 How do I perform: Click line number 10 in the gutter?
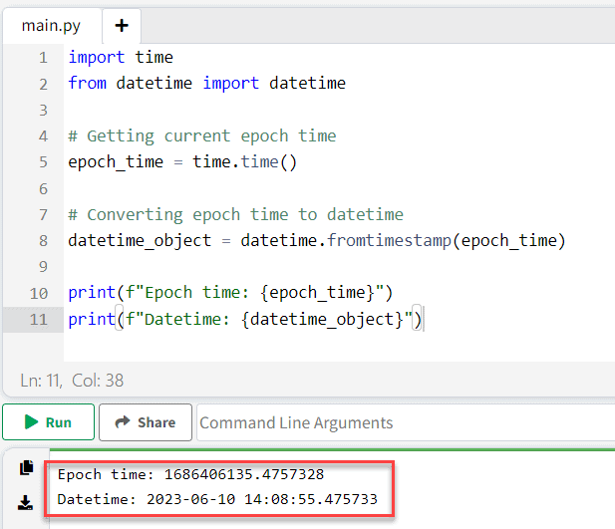tap(39, 293)
